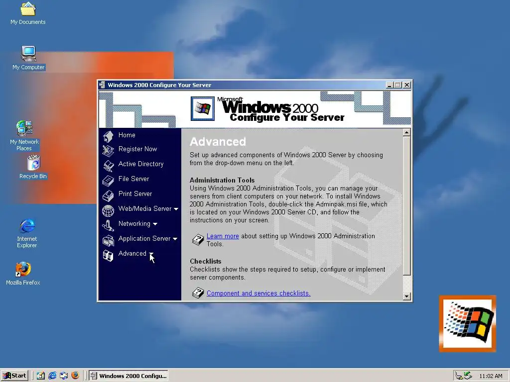Image resolution: width=510 pixels, height=382 pixels.
Task: Click the Advanced heading text
Action: pyautogui.click(x=218, y=142)
